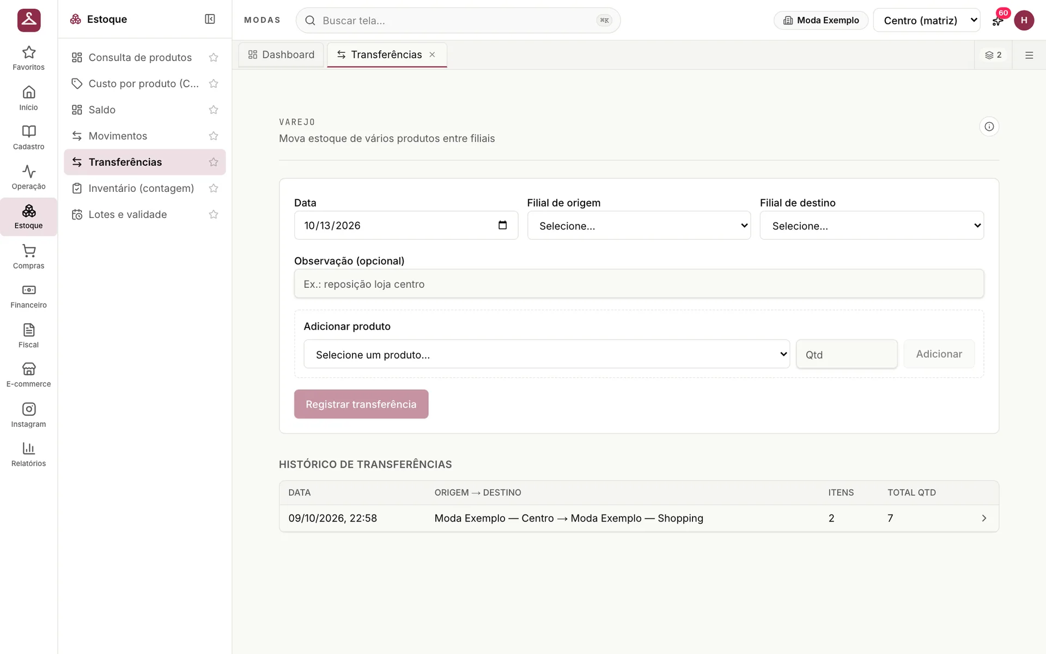The image size is (1046, 654).
Task: Open the stacked layers counter showing 2
Action: [x=993, y=55]
